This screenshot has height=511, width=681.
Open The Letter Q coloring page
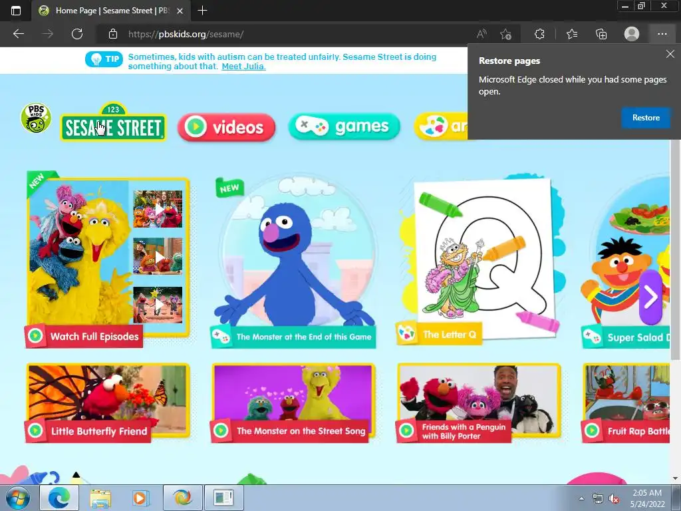[480, 261]
